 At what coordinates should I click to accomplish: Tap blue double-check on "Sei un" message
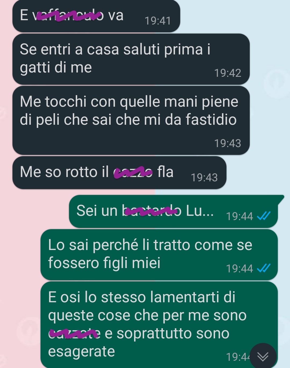point(264,216)
